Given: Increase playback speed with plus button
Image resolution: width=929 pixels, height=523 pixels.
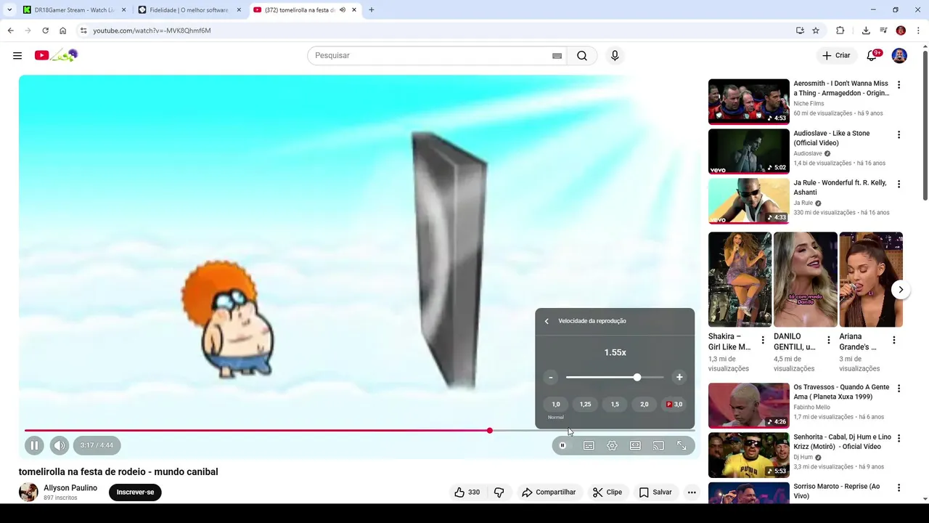Looking at the screenshot, I should point(679,377).
